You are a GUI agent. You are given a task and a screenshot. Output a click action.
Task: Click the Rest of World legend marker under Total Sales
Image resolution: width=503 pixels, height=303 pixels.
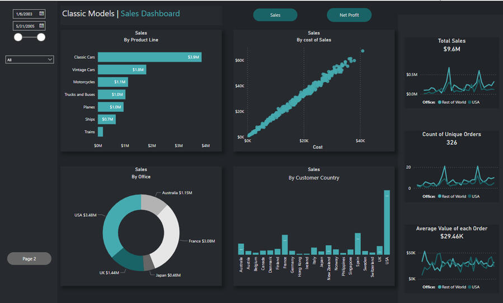(439, 102)
